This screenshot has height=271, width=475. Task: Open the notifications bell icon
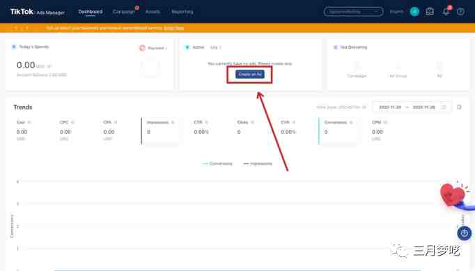[446, 12]
